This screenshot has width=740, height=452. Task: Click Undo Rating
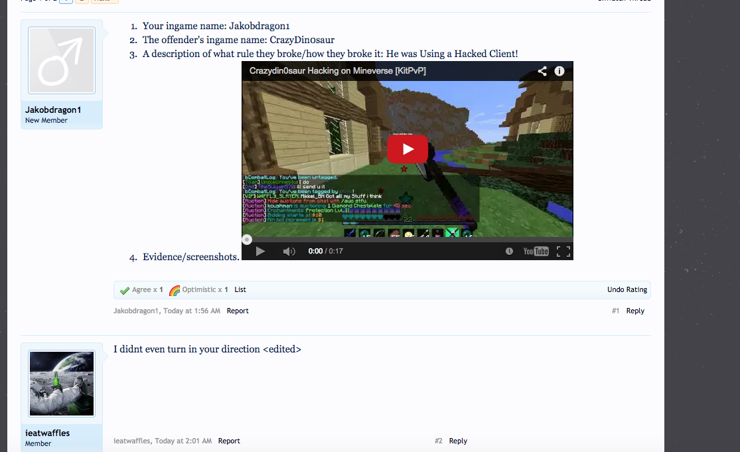click(x=627, y=289)
